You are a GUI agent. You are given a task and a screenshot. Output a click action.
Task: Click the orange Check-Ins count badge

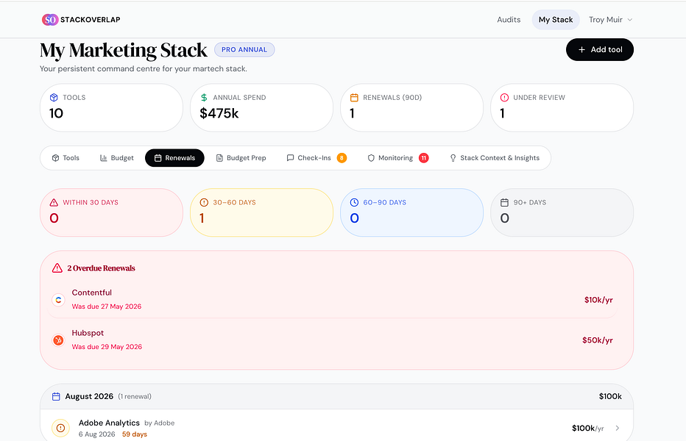coord(342,158)
